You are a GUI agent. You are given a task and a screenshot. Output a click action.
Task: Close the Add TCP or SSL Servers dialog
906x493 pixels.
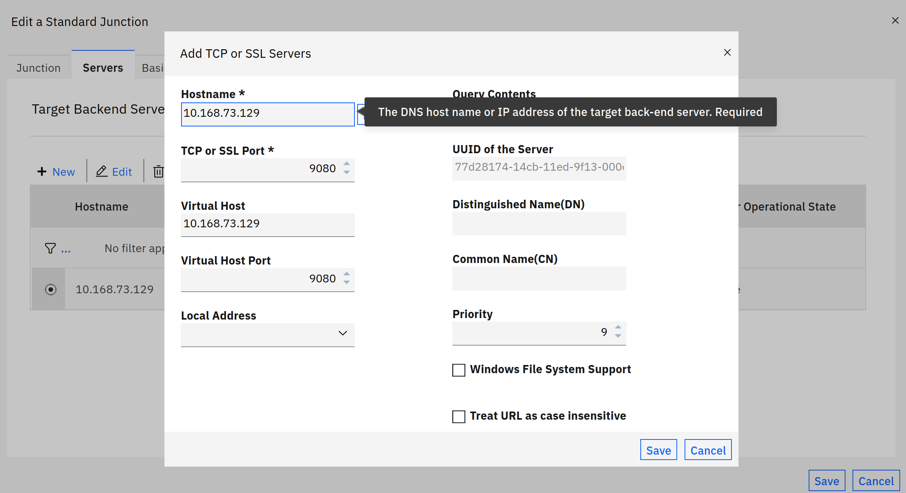tap(727, 52)
